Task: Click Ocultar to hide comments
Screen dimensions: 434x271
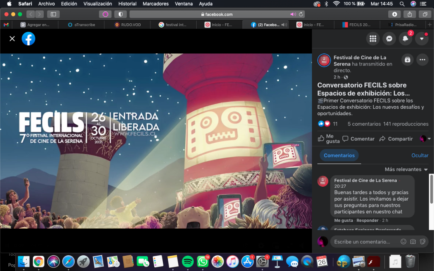Action: pyautogui.click(x=420, y=155)
